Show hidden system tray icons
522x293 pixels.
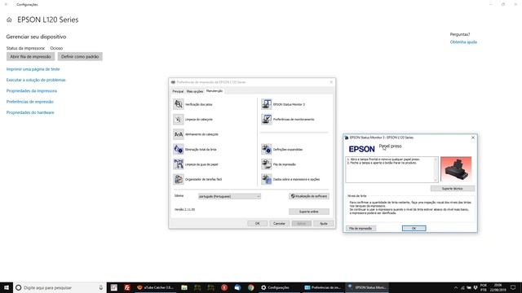pos(456,287)
